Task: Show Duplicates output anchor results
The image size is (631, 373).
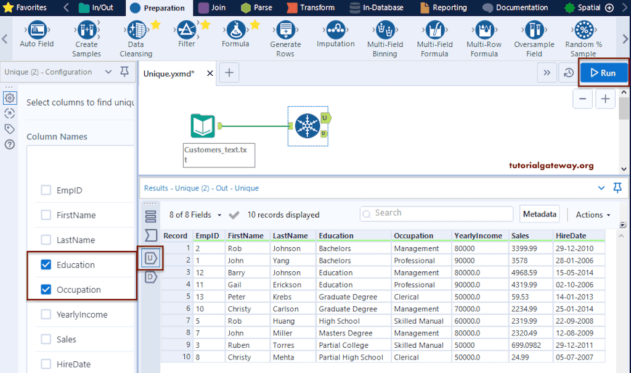Action: point(150,277)
